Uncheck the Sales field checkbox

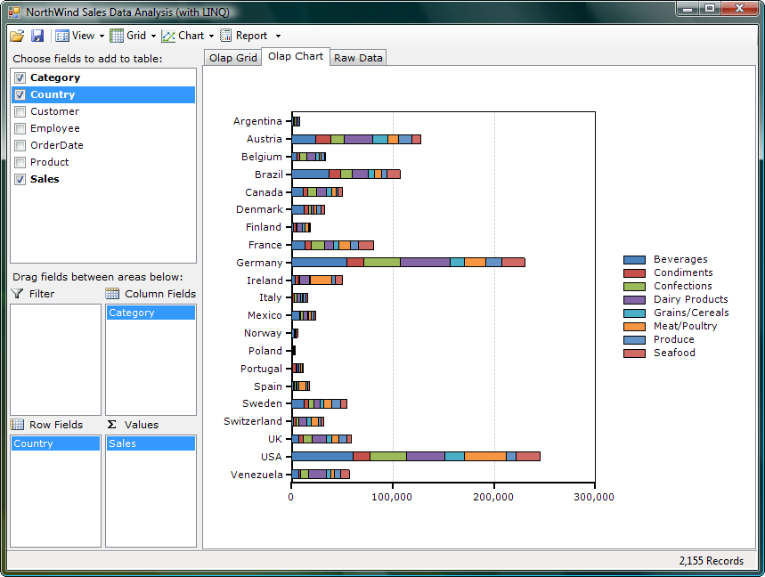tap(20, 179)
